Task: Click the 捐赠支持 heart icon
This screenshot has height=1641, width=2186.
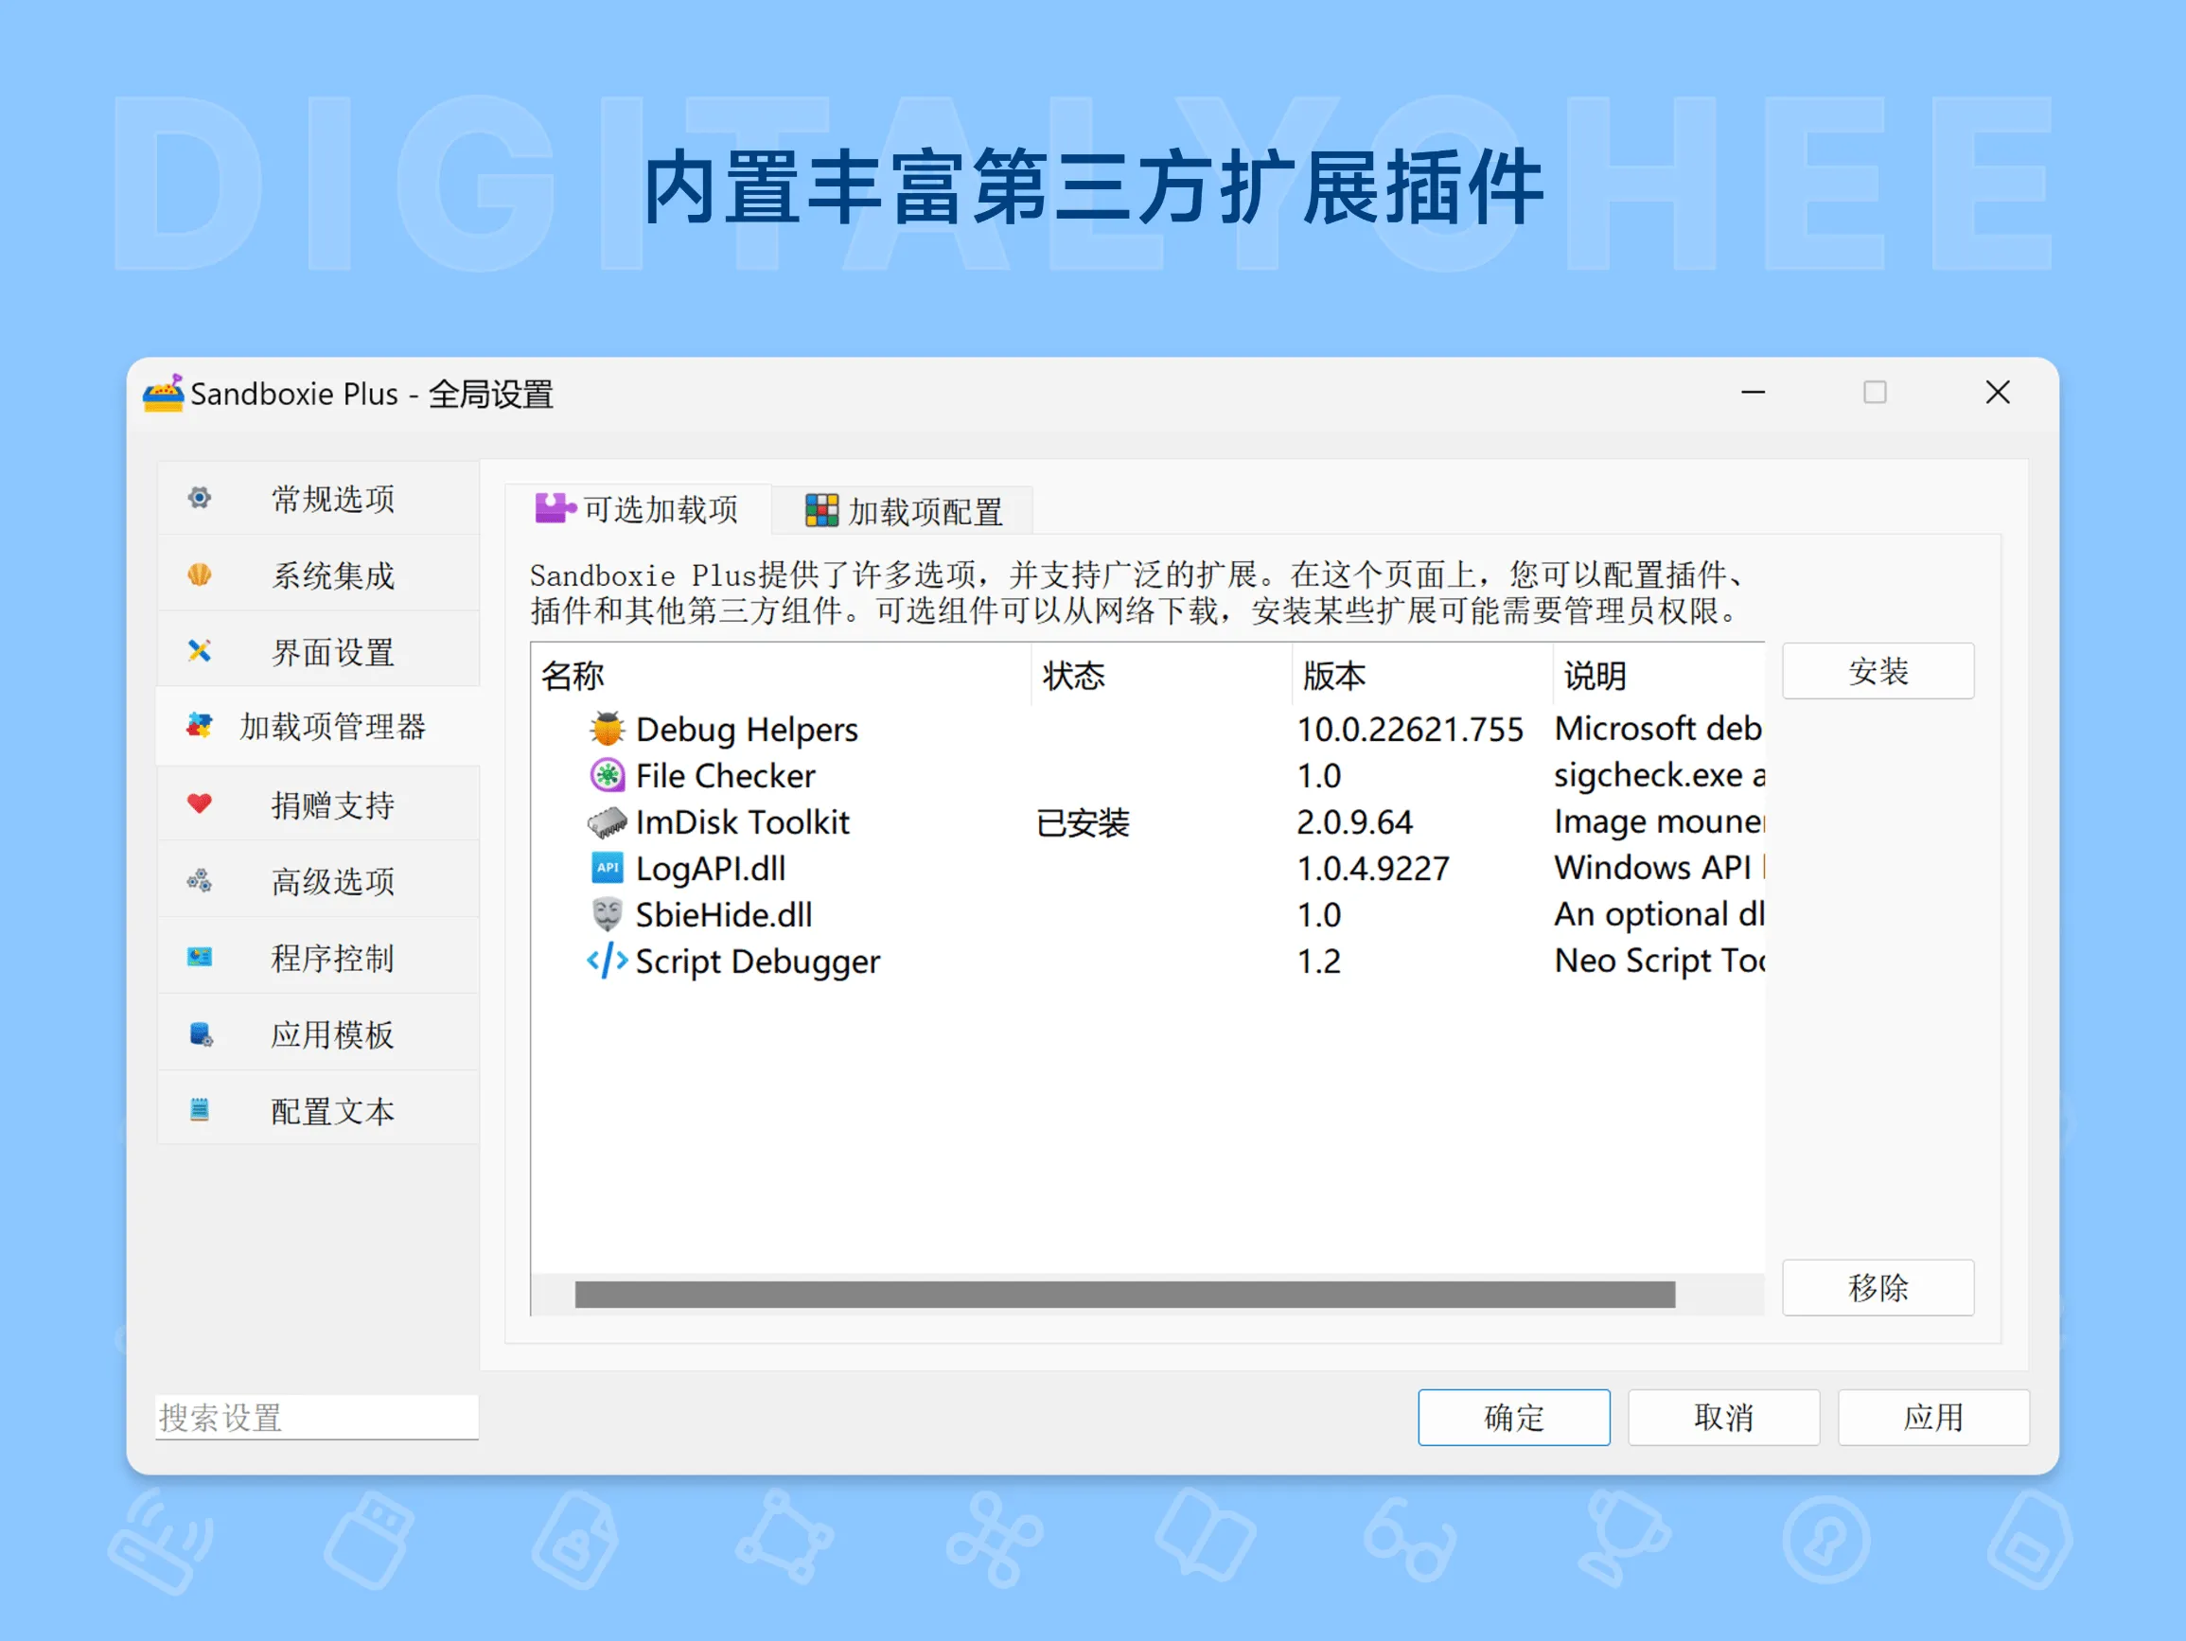Action: coord(200,803)
